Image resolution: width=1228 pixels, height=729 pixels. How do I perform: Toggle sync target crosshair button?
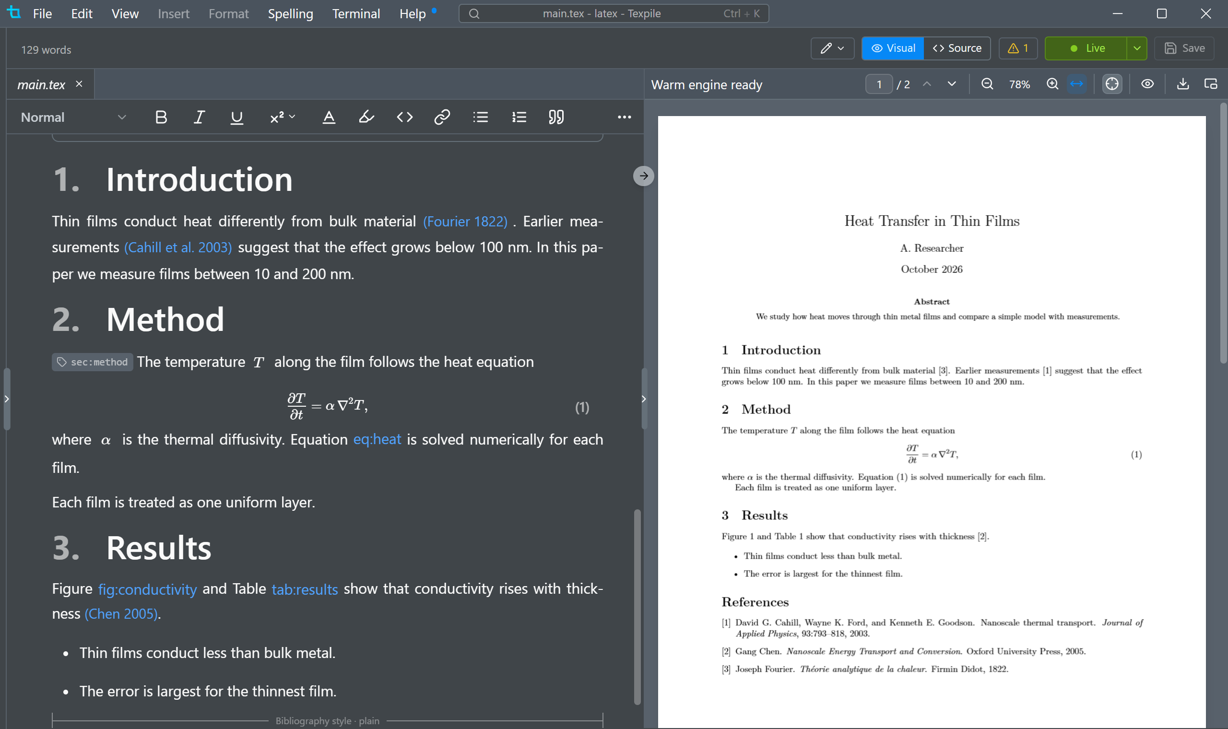[1112, 84]
